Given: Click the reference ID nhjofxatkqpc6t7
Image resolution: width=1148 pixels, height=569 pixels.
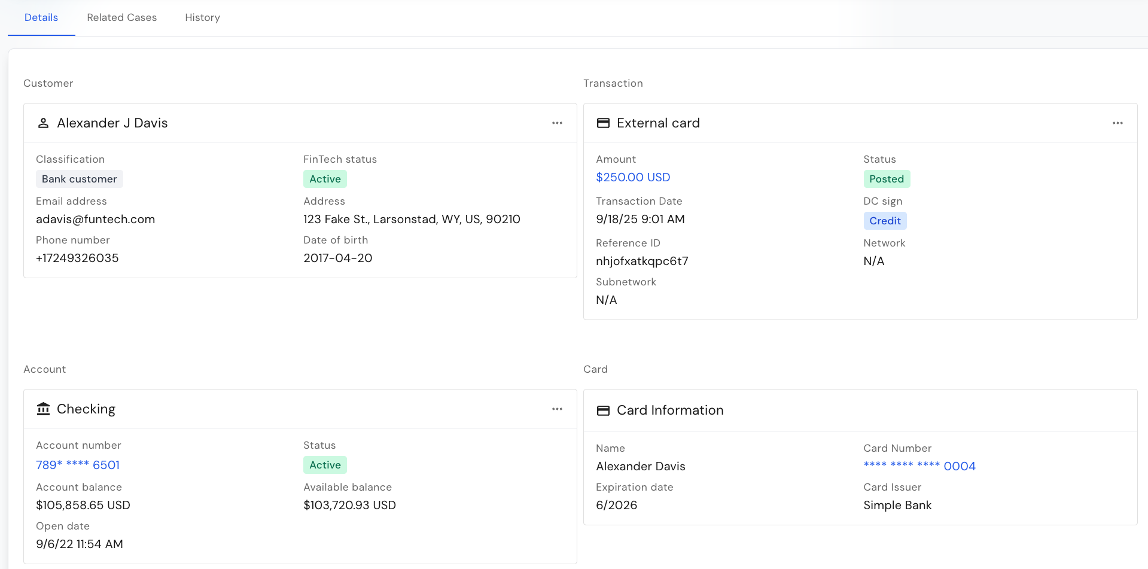Looking at the screenshot, I should tap(642, 261).
